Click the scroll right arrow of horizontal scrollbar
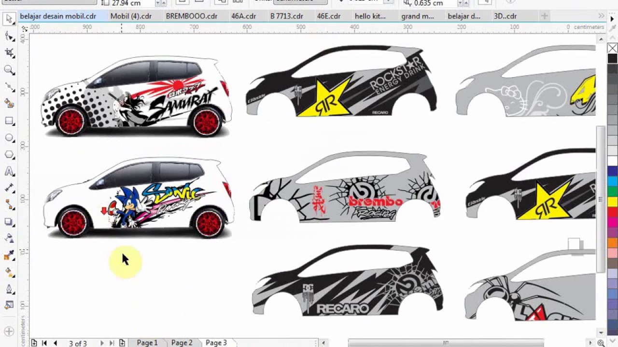The width and height of the screenshot is (618, 347). coord(590,343)
